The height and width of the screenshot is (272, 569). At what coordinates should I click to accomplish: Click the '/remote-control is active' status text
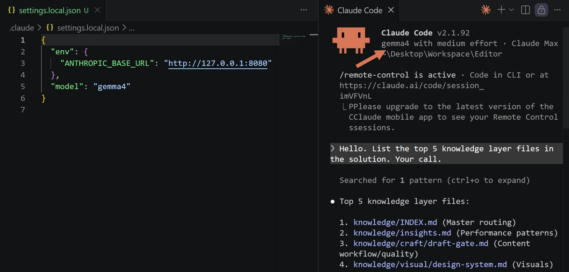[x=398, y=75]
